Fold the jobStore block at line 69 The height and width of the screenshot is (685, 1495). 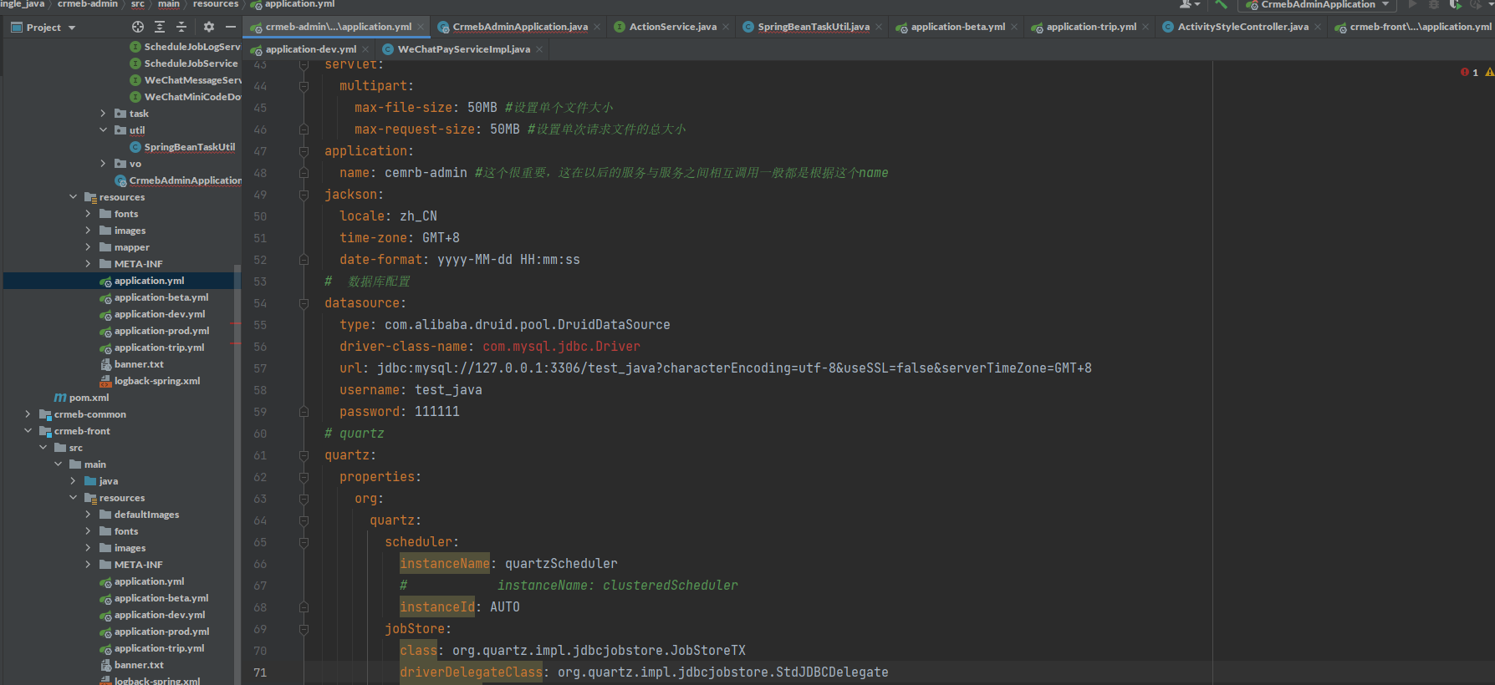304,629
